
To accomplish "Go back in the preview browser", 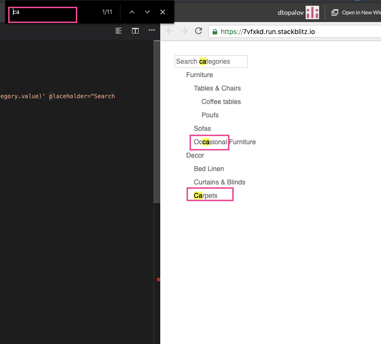I will click(170, 31).
